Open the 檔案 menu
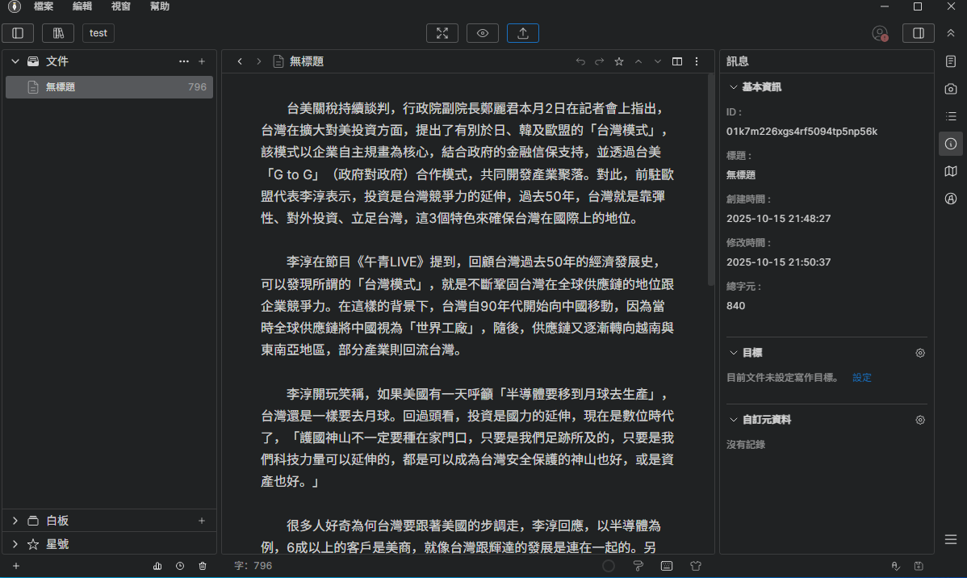Screen dimensions: 967x578 [x=44, y=6]
